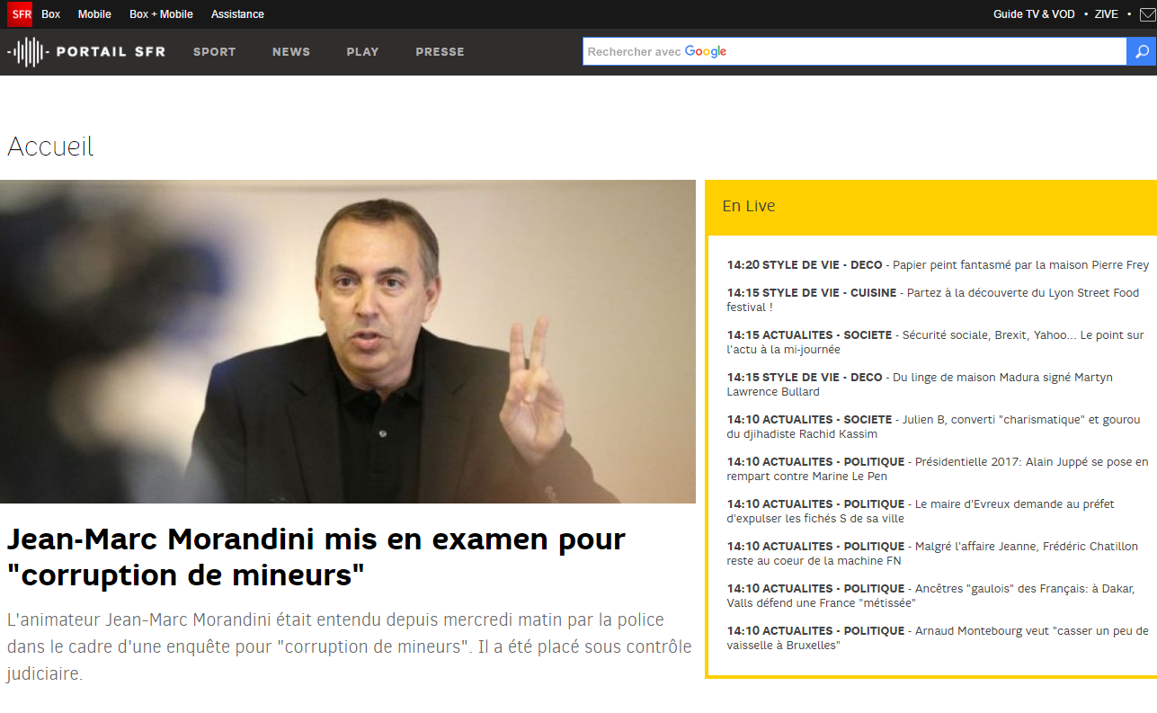The height and width of the screenshot is (713, 1157).
Task: Click the Accueil page heading
Action: pos(50,147)
